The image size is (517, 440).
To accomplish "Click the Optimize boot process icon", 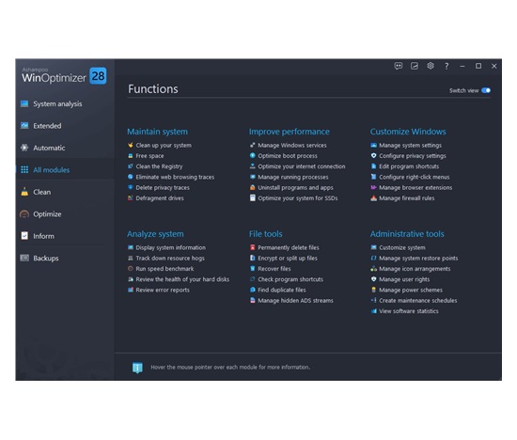I will (x=253, y=156).
